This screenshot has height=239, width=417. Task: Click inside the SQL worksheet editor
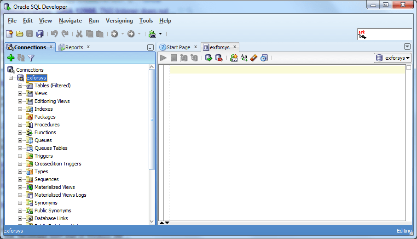287,143
